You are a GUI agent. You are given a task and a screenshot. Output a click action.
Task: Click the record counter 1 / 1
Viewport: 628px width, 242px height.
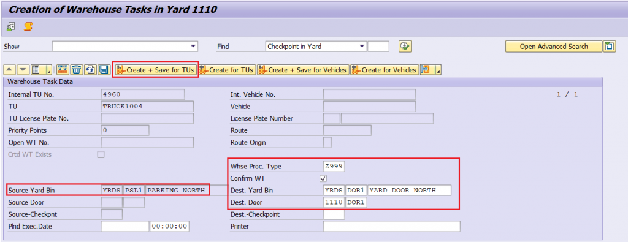click(x=567, y=94)
